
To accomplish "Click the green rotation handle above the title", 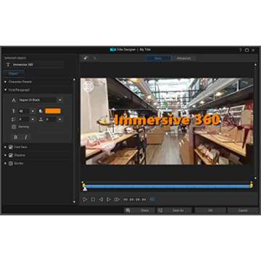I will [167, 106].
